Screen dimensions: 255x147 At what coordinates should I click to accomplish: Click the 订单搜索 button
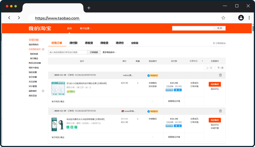pyautogui.click(x=94, y=52)
